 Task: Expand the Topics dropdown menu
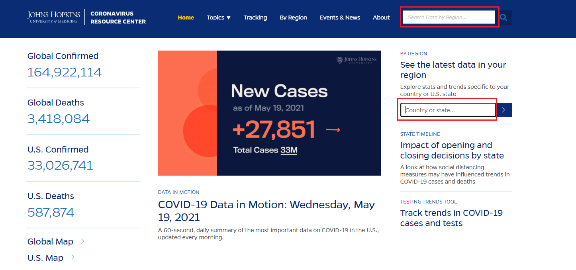219,18
